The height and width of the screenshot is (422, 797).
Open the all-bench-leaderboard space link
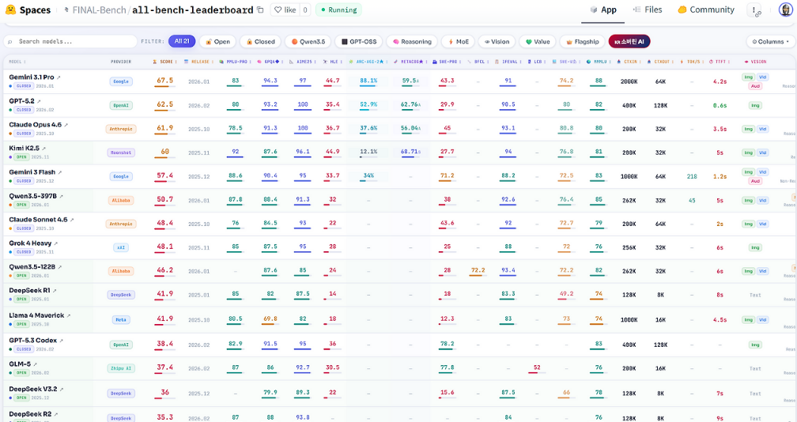click(193, 9)
